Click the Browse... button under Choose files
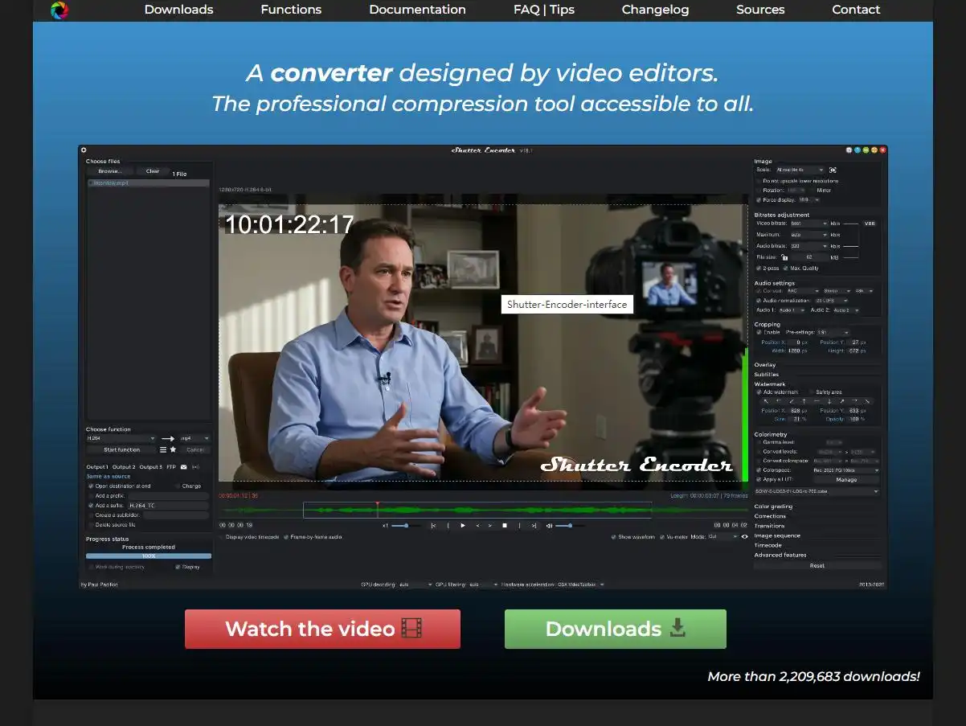This screenshot has width=966, height=726. pos(110,171)
